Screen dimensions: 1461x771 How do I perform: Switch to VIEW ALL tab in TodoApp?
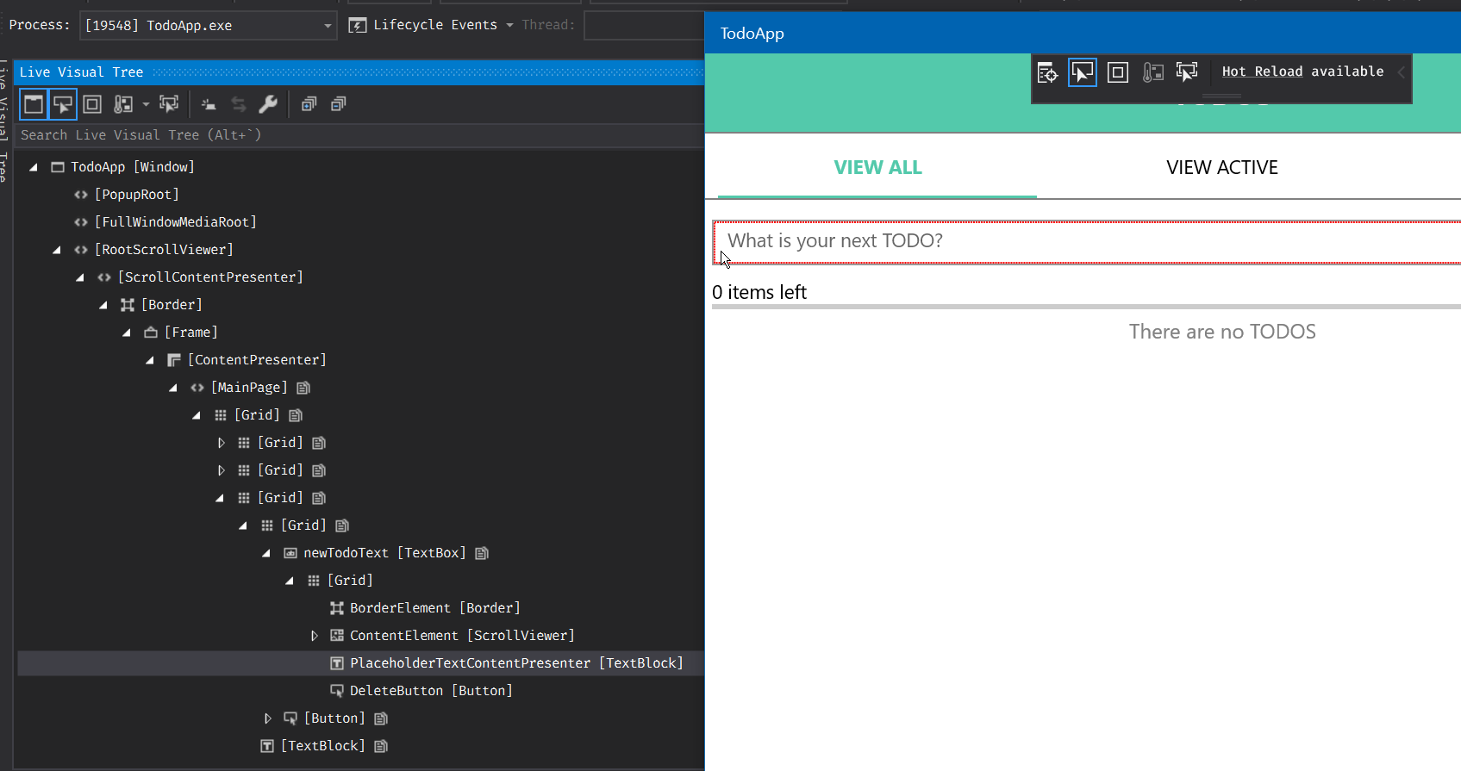coord(877,168)
